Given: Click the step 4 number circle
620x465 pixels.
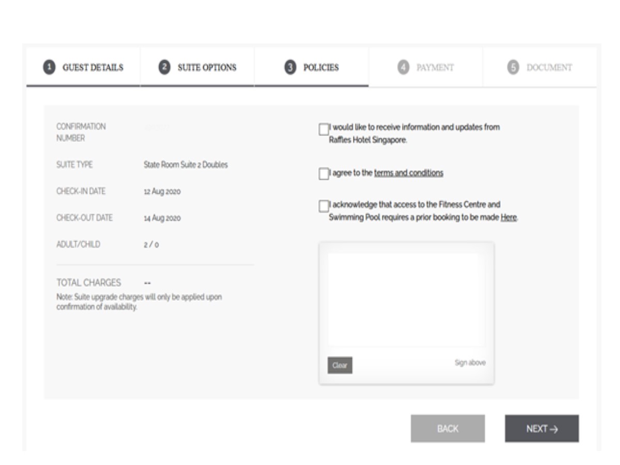Looking at the screenshot, I should pos(404,68).
